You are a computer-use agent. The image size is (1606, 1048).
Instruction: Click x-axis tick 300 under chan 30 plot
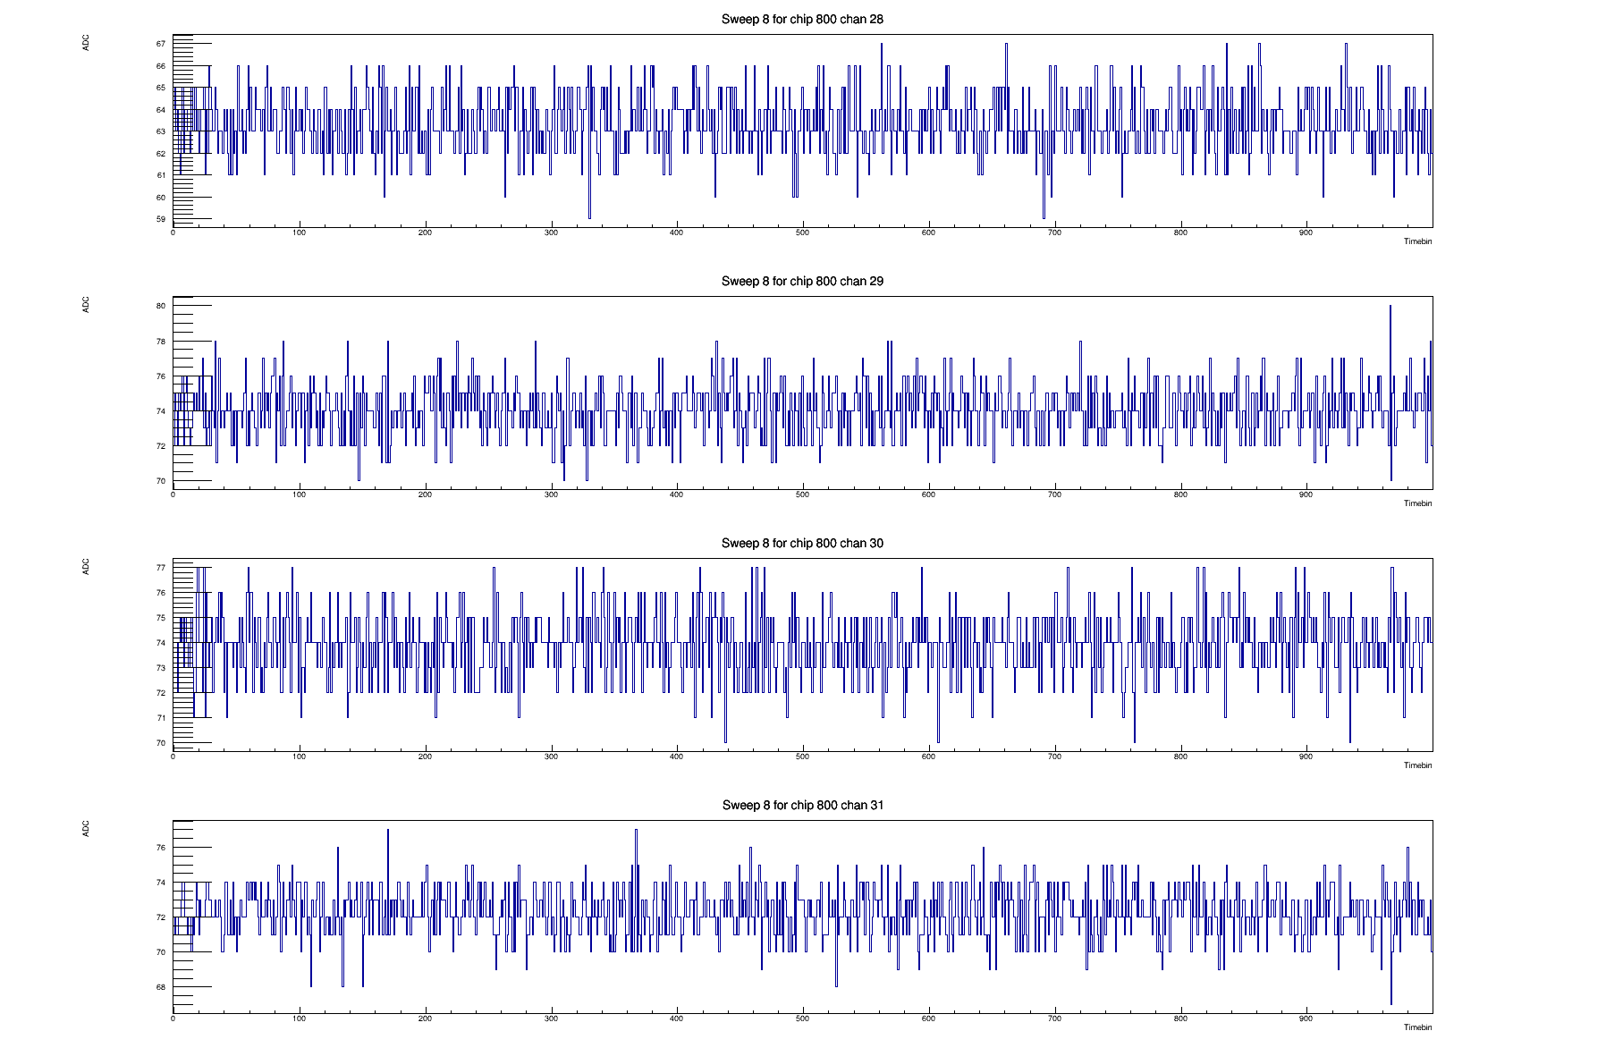(551, 756)
